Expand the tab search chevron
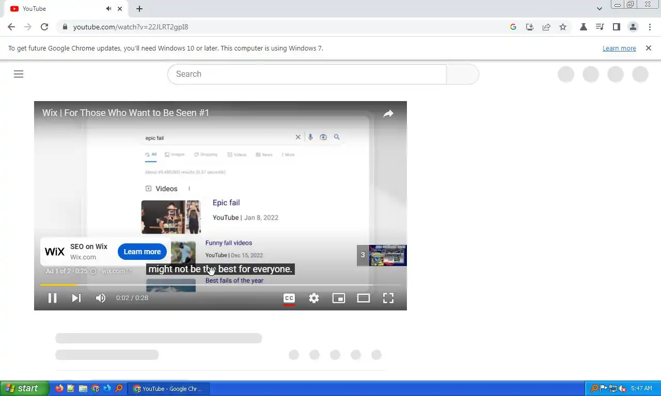 (600, 9)
